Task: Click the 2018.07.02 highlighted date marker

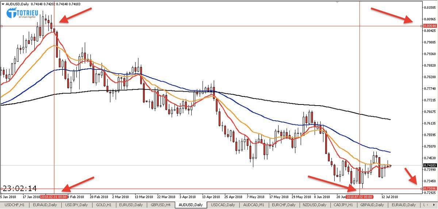Action: 360,196
